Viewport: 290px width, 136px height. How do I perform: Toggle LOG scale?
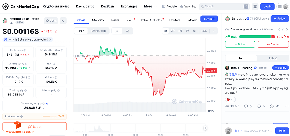click(x=204, y=31)
